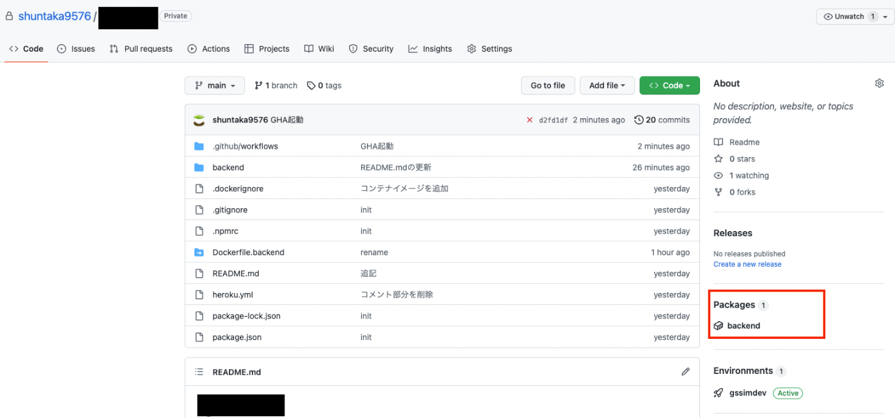Open the backend package
Image resolution: width=895 pixels, height=418 pixels.
pos(743,325)
